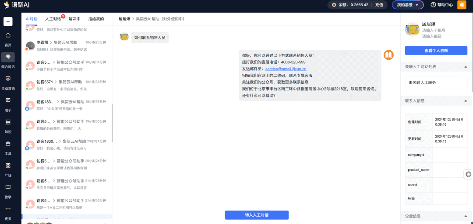The image size is (473, 224).
Task: Click the floating round widget at right edge
Action: pos(468,174)
